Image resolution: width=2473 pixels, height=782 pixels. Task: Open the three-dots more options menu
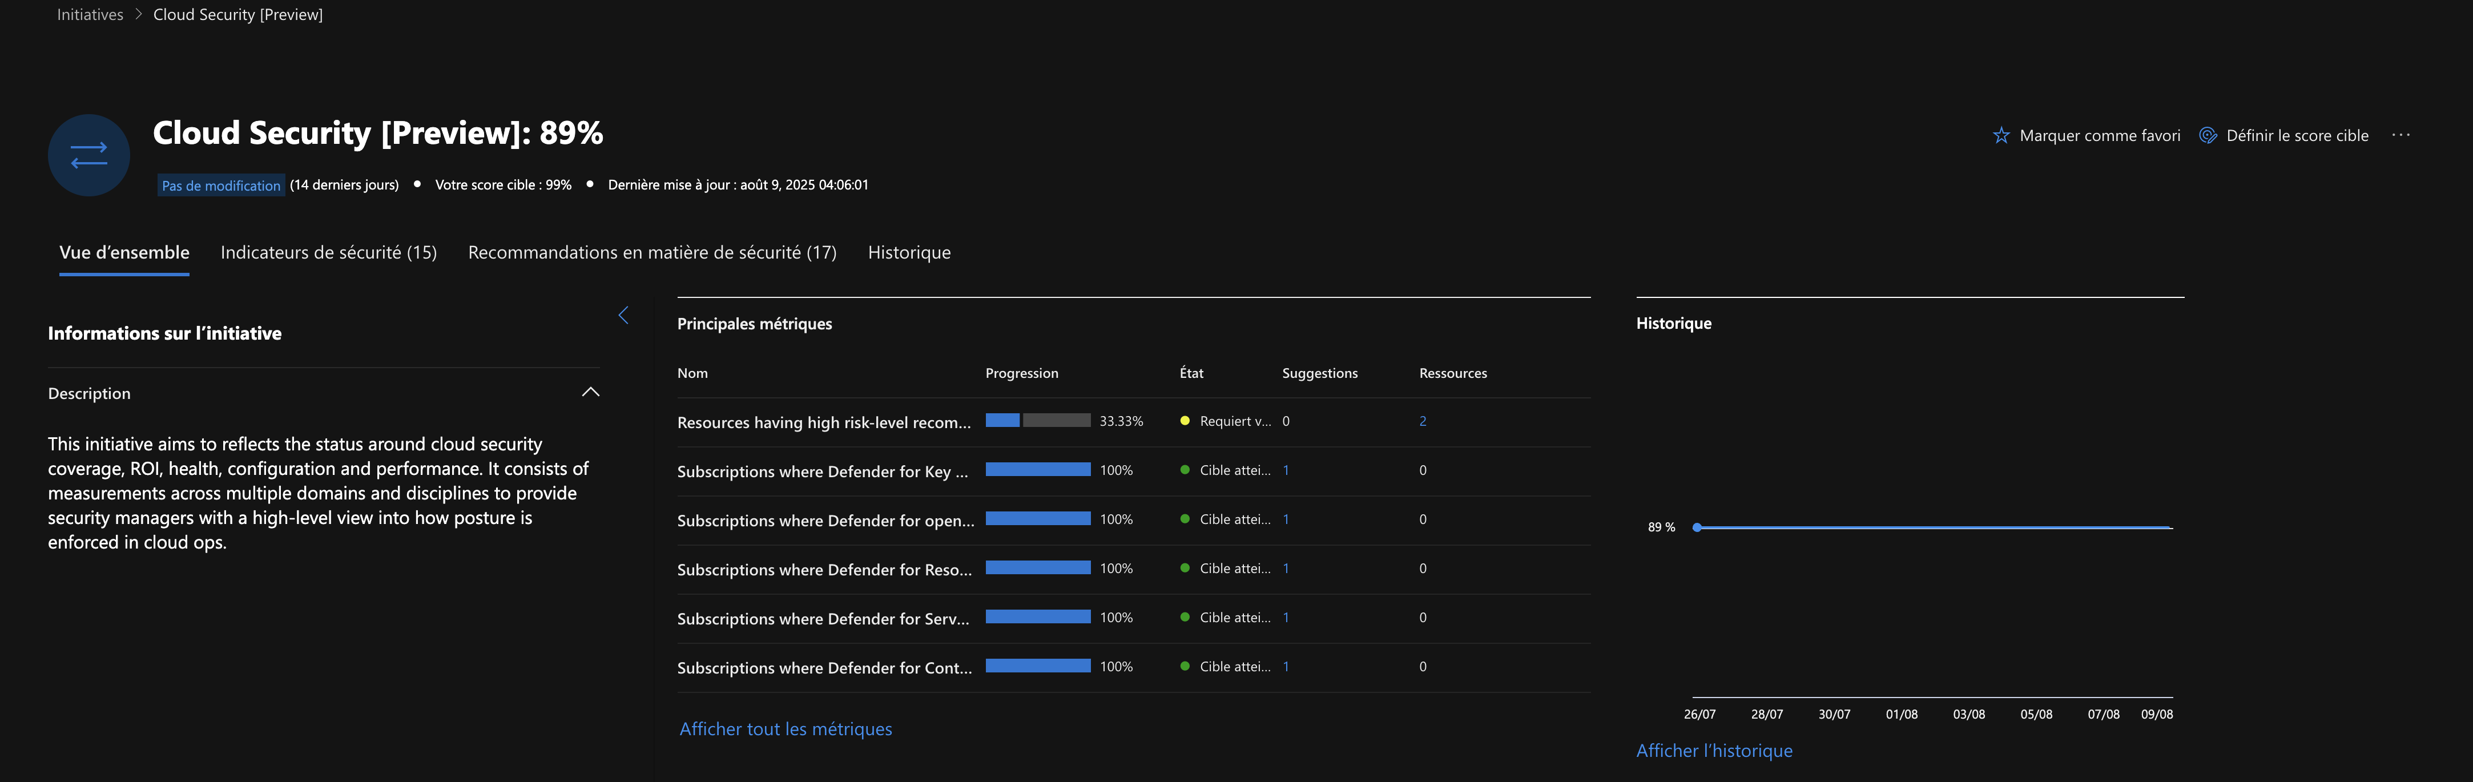coord(2401,135)
